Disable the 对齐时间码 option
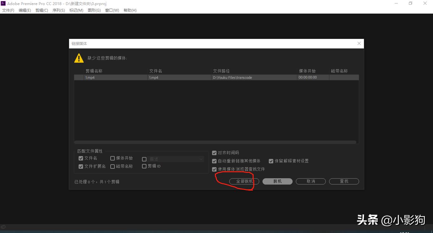 (x=214, y=153)
